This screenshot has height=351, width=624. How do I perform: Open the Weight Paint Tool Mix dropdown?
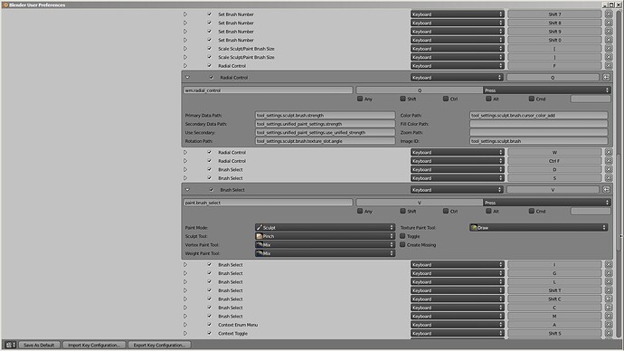click(x=325, y=253)
